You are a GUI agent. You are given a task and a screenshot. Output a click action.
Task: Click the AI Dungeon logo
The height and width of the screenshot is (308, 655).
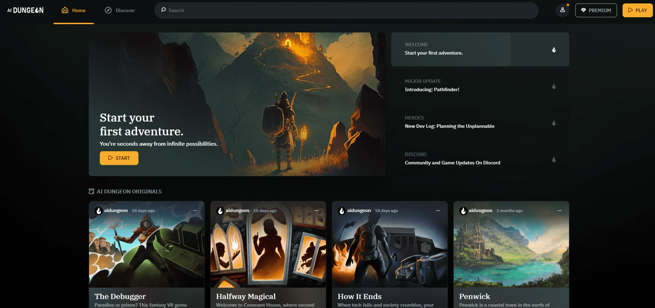25,10
